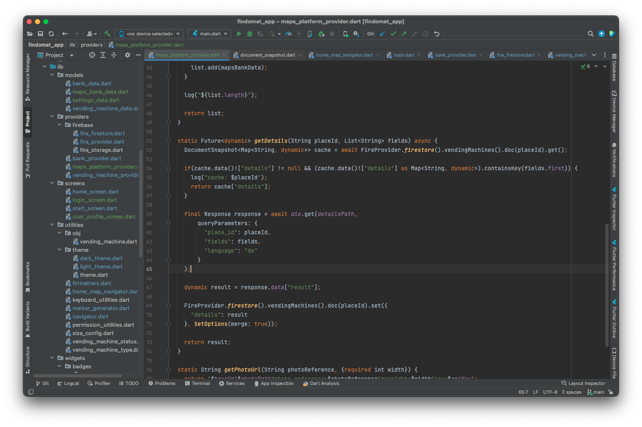642x427 pixels.
Task: Switch to main.dart editor tab
Action: click(404, 55)
